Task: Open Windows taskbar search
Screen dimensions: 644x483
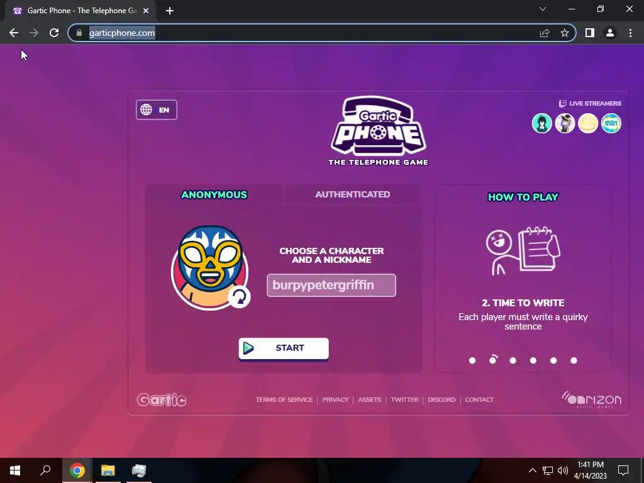Action: 45,470
